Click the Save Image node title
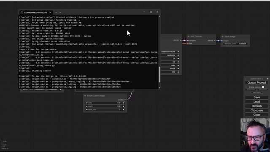 [230, 37]
